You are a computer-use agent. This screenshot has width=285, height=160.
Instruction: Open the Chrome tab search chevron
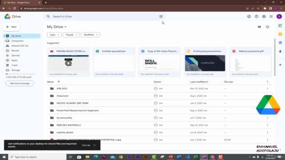[x=257, y=2]
